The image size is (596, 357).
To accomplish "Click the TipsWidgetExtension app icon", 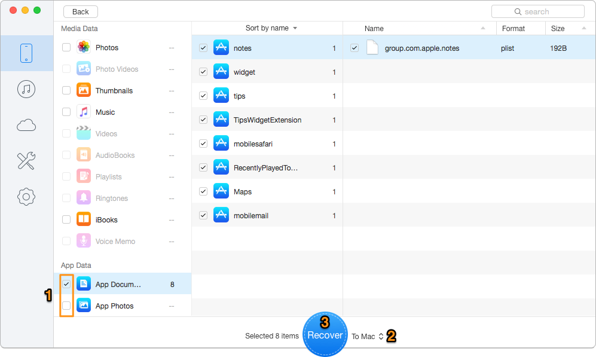I will pos(221,120).
